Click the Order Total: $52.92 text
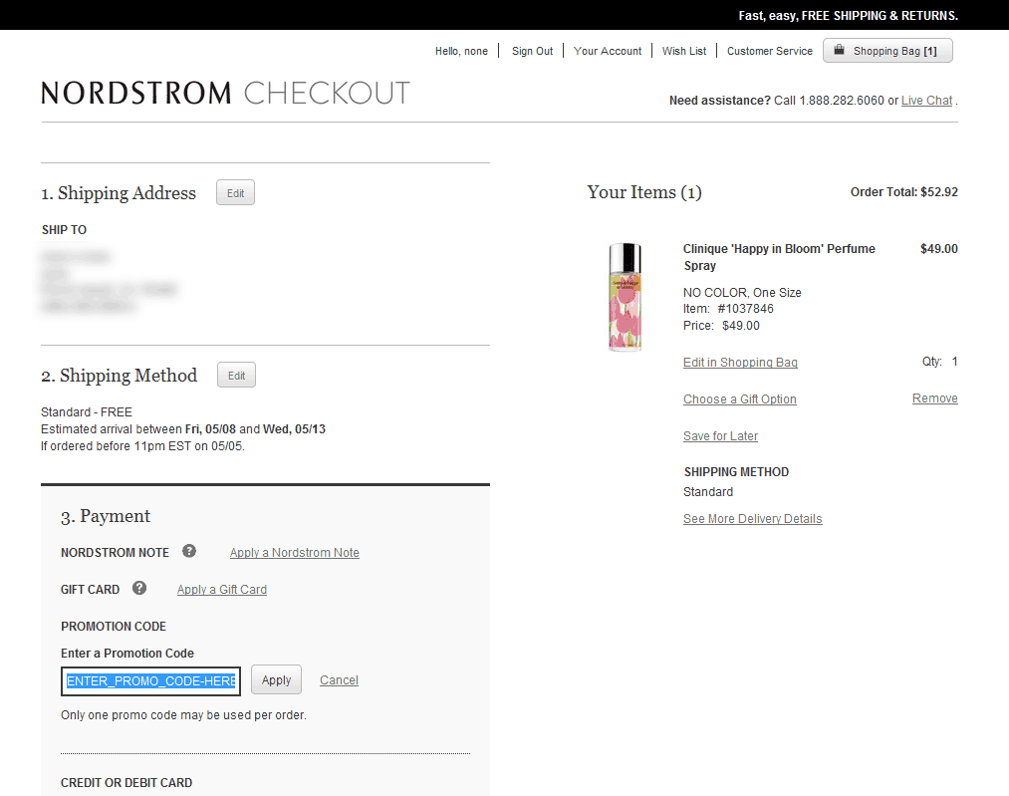This screenshot has width=1009, height=796. (x=904, y=191)
